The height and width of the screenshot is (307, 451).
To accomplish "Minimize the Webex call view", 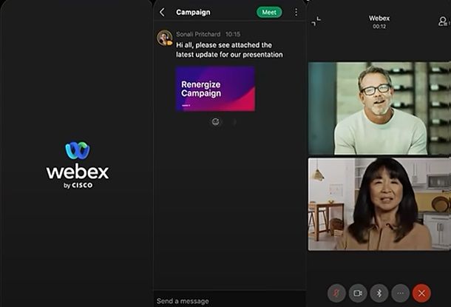I will (316, 21).
